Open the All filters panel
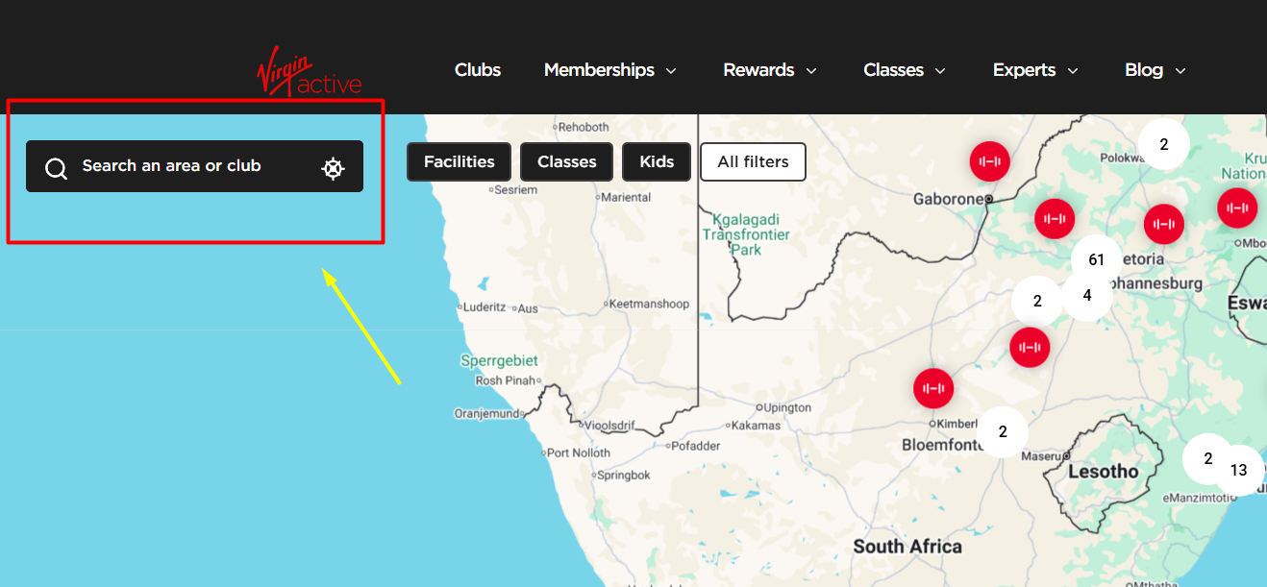 point(753,161)
